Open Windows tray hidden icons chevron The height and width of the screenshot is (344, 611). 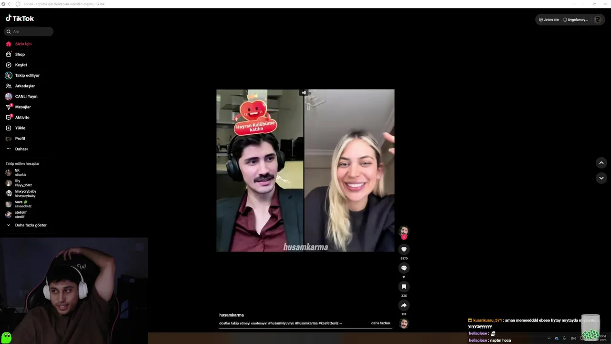549,338
